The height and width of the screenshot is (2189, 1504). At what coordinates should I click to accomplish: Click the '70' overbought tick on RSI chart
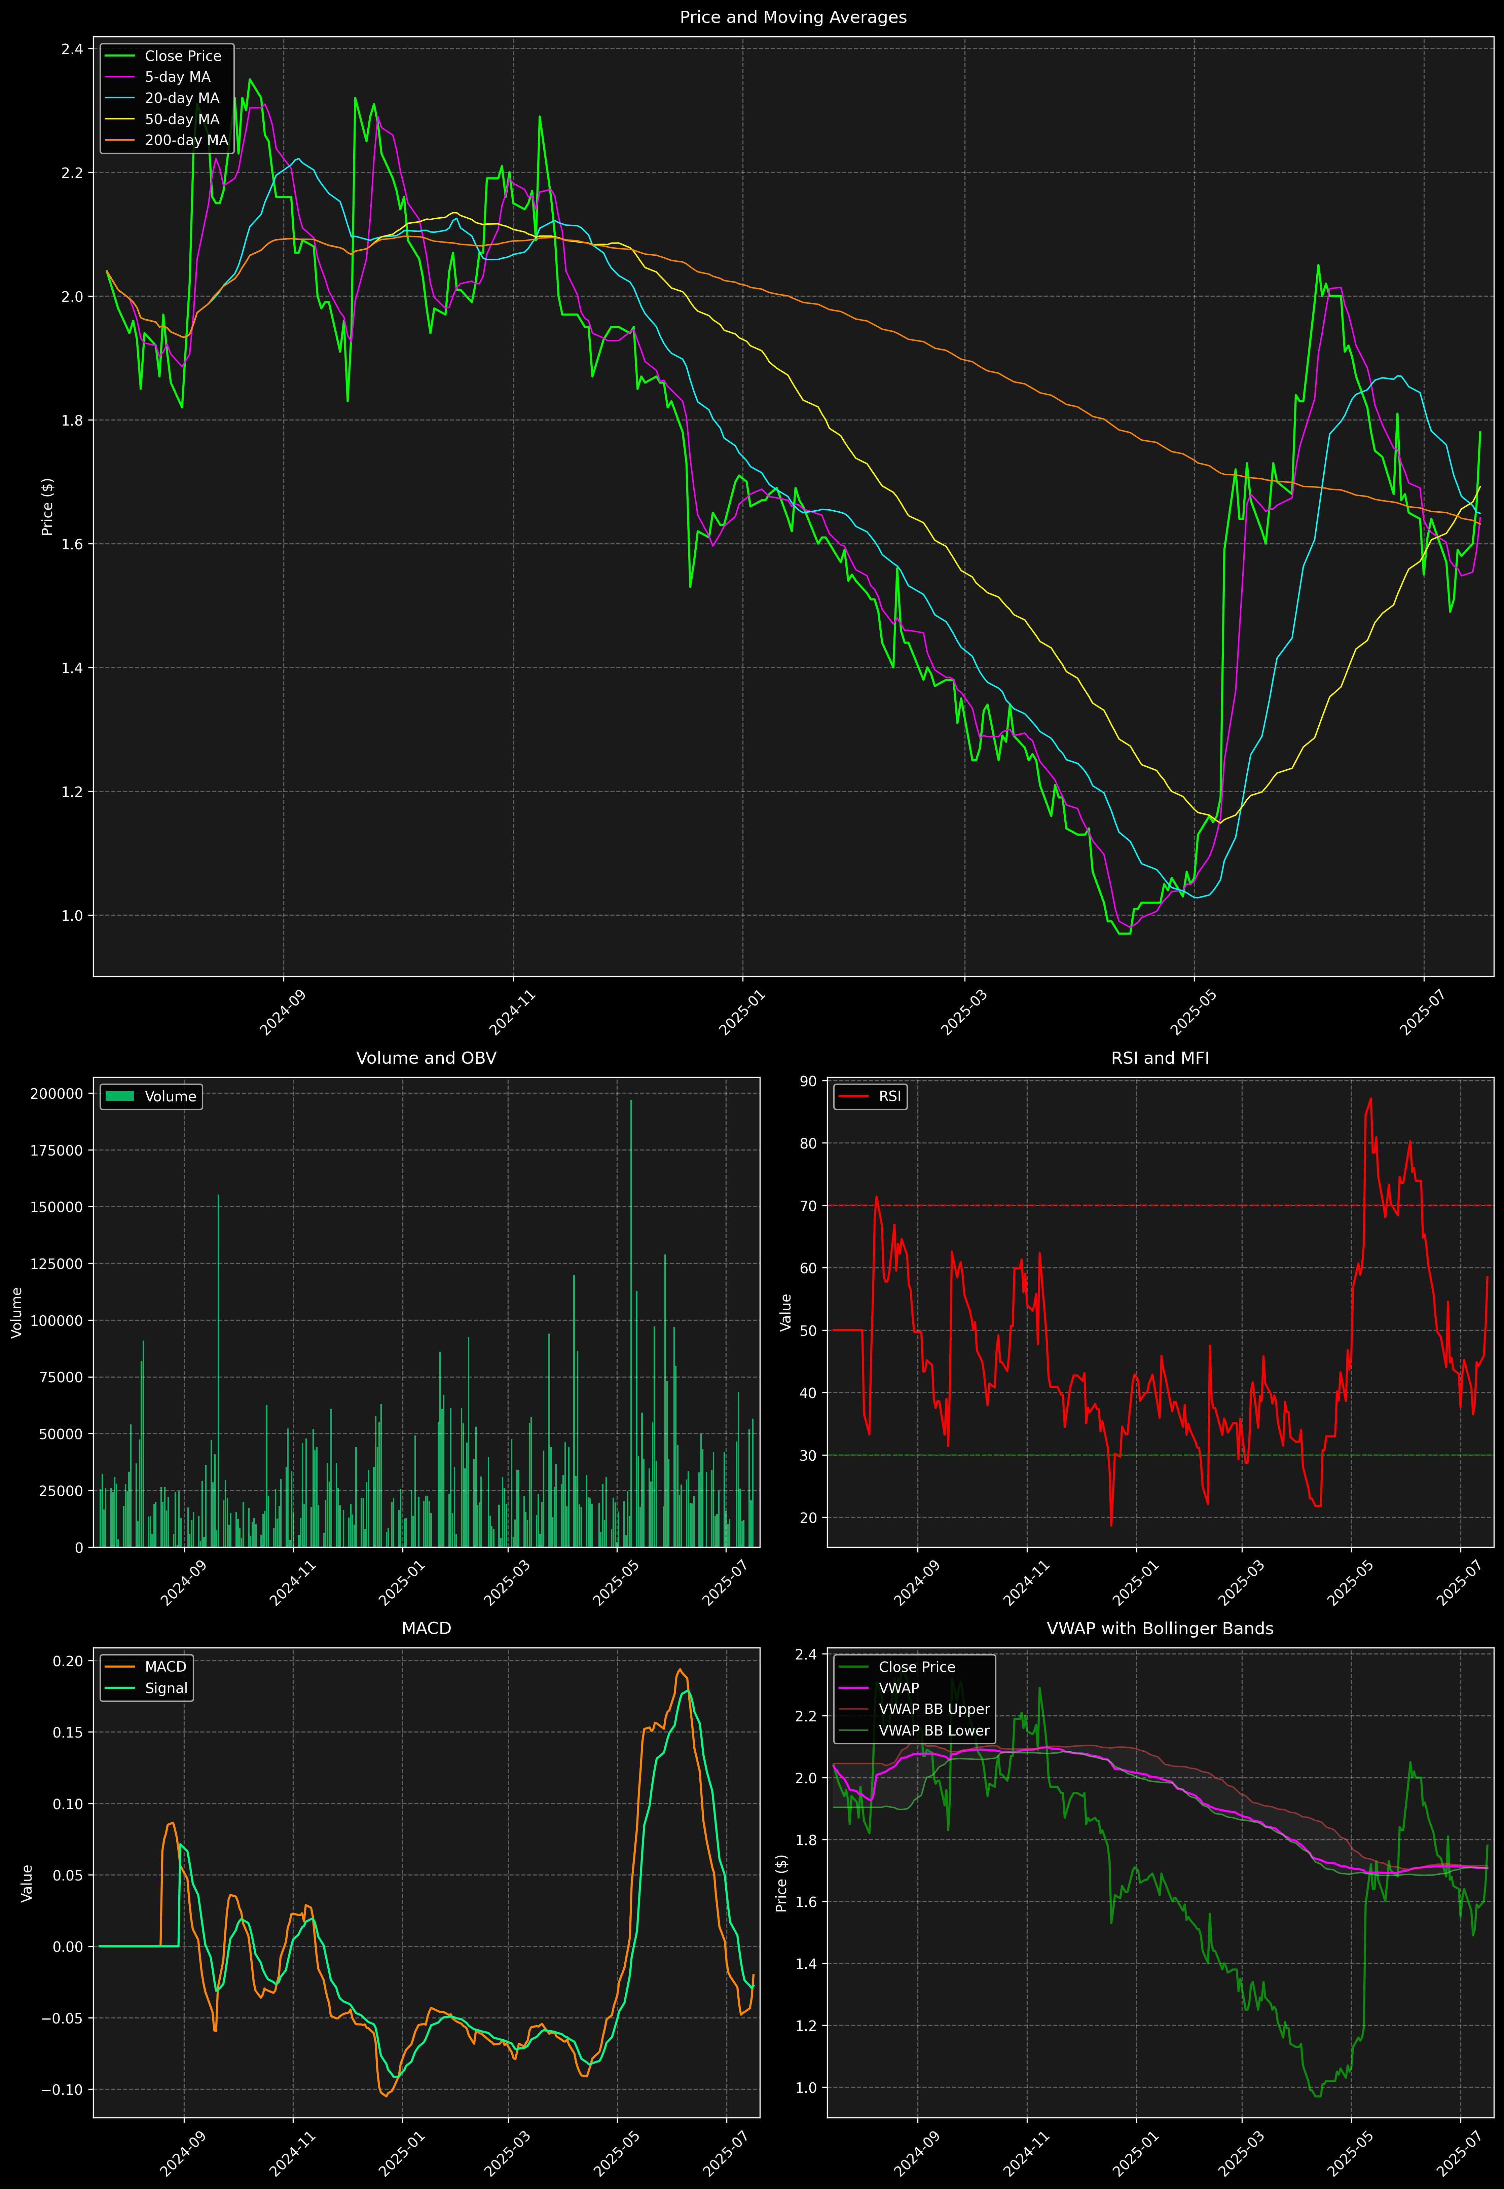pyautogui.click(x=809, y=1206)
